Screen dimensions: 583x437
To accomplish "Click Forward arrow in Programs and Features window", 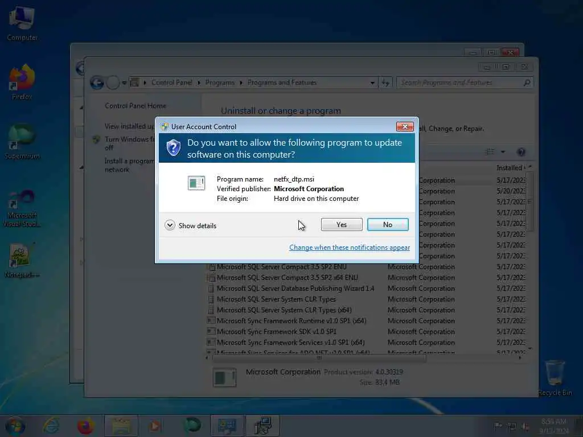I will pos(113,83).
